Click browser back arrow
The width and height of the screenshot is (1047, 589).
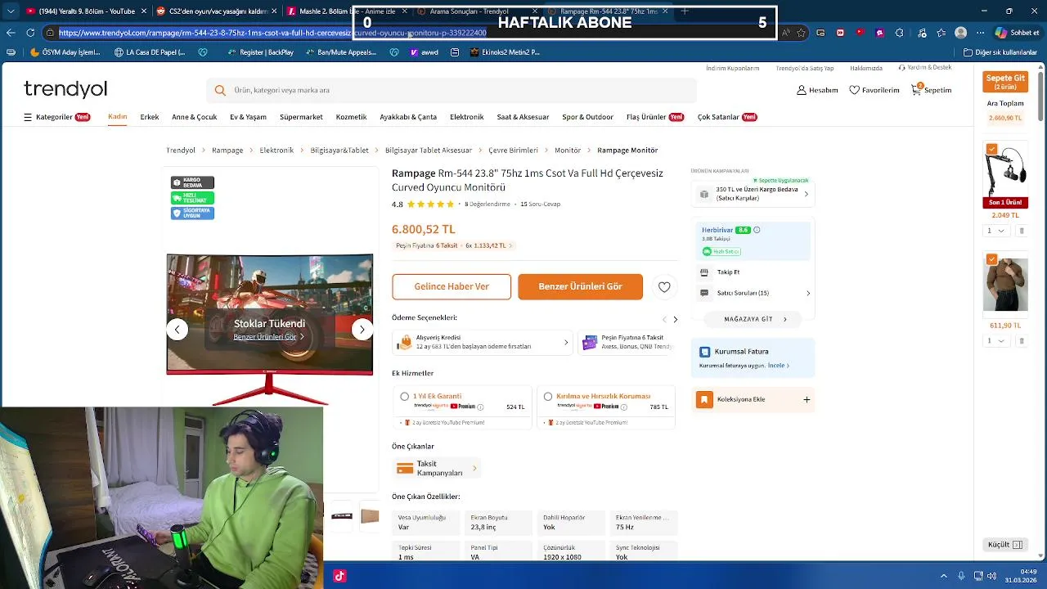pyautogui.click(x=11, y=33)
